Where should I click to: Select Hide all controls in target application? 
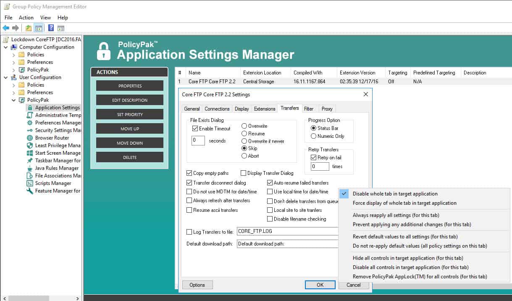408,258
